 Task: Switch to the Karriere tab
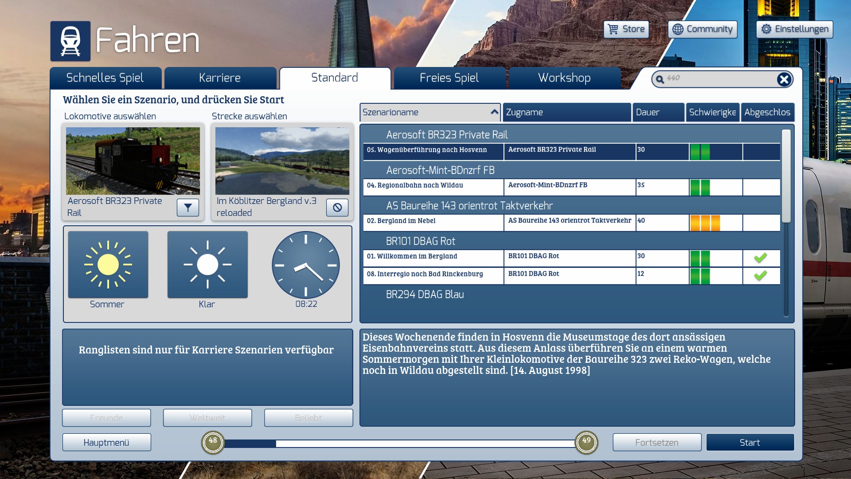(x=220, y=78)
